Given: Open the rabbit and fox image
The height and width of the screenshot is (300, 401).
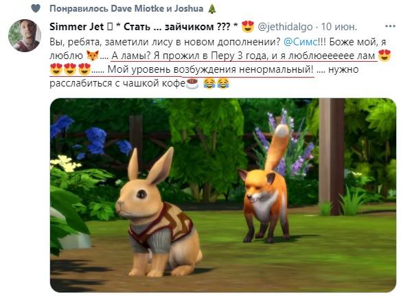Looking at the screenshot, I should coord(222,195).
